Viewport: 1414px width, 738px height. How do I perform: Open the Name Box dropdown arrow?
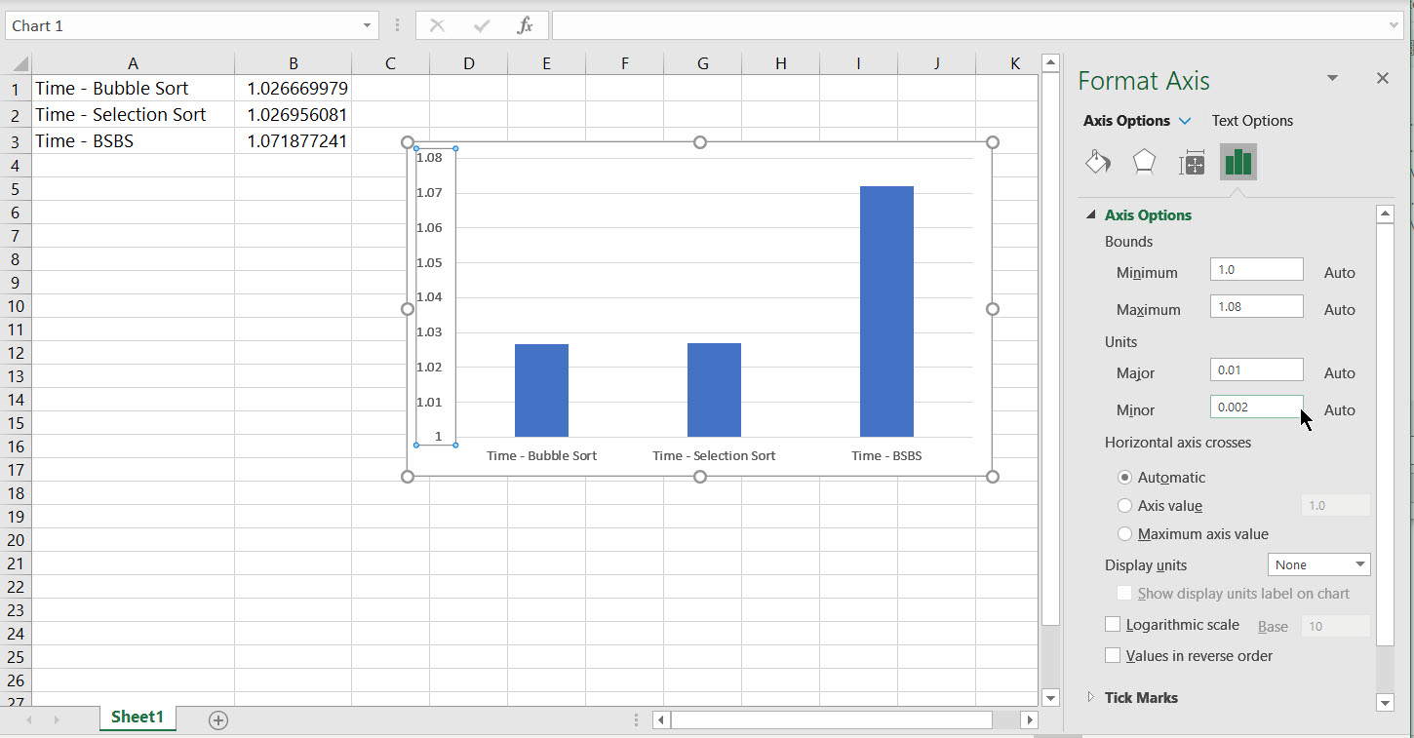368,25
